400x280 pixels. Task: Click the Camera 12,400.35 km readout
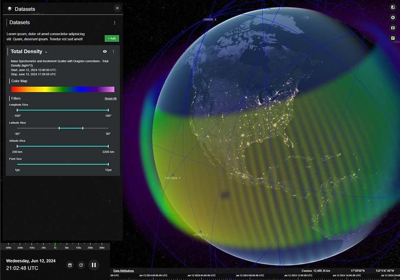(x=316, y=271)
